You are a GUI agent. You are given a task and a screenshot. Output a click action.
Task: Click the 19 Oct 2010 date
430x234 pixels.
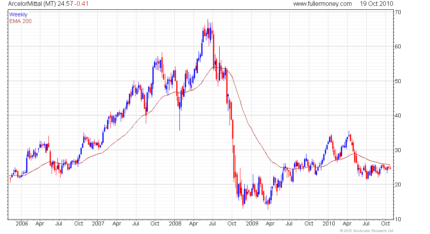click(x=376, y=4)
